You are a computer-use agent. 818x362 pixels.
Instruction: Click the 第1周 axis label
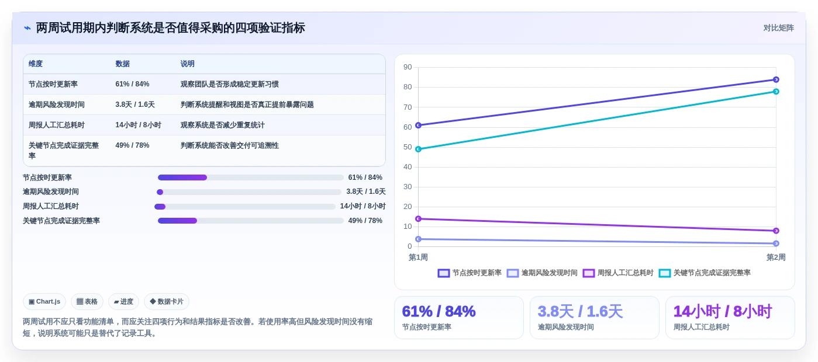point(418,257)
